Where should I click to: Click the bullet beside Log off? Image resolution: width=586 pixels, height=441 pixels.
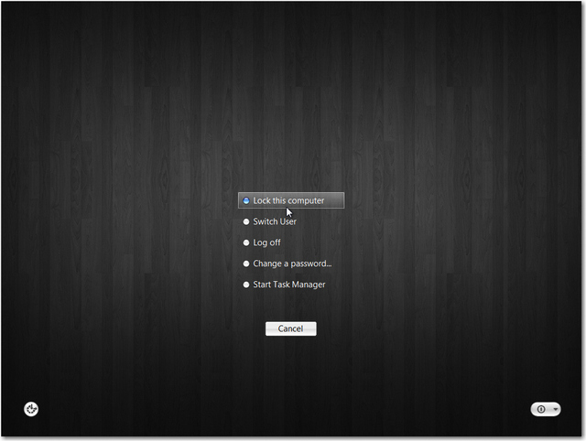tap(246, 242)
